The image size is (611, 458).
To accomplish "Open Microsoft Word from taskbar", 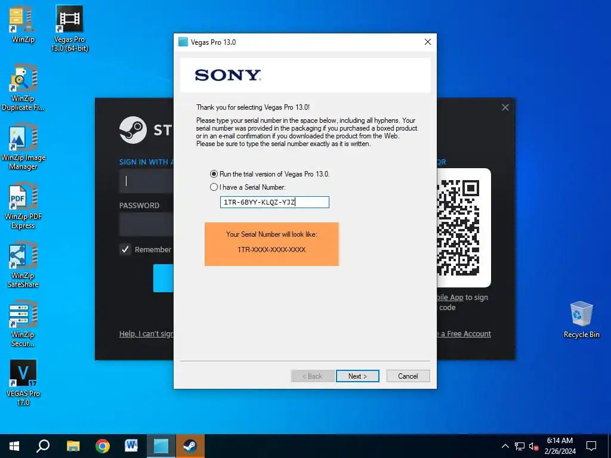I will pyautogui.click(x=131, y=446).
